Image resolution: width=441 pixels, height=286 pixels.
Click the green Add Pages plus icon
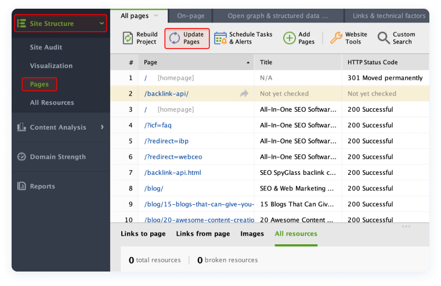coord(289,38)
